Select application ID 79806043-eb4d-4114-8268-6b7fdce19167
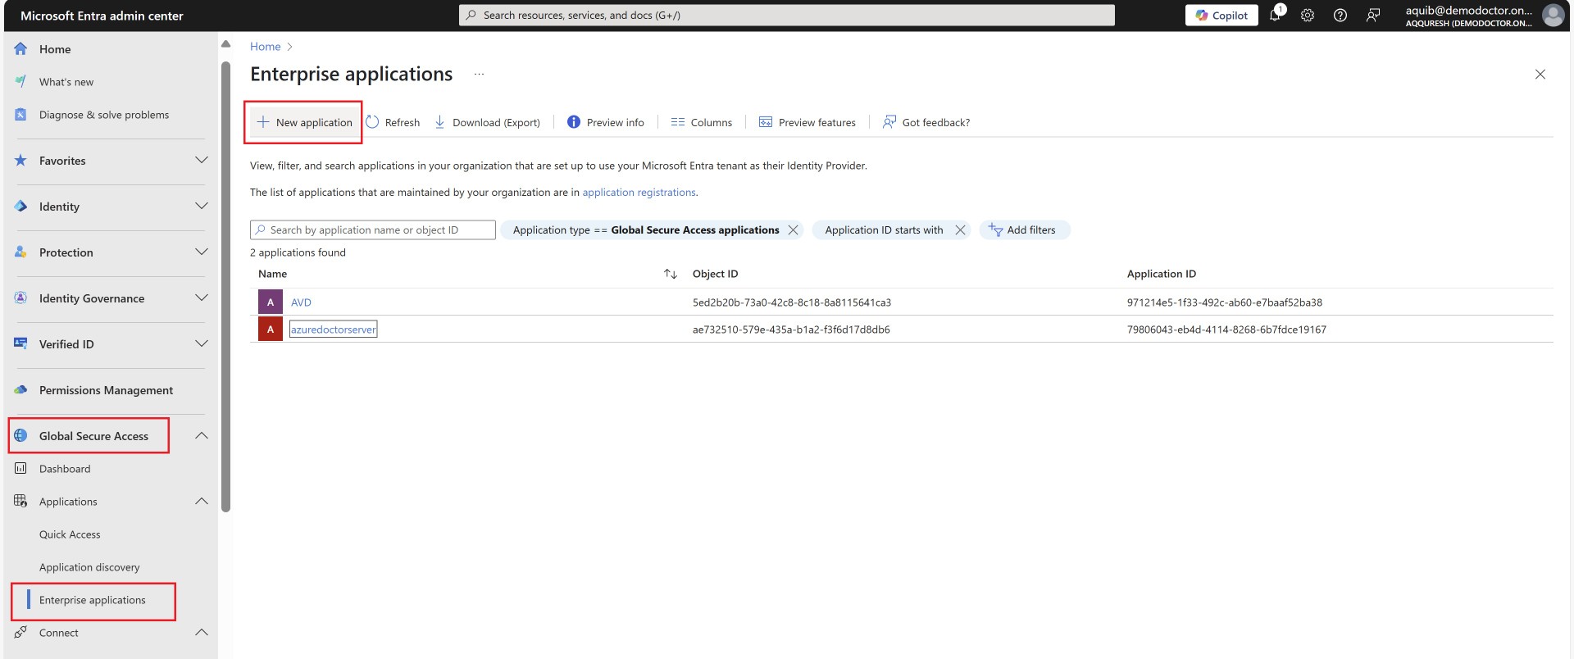 click(1226, 329)
